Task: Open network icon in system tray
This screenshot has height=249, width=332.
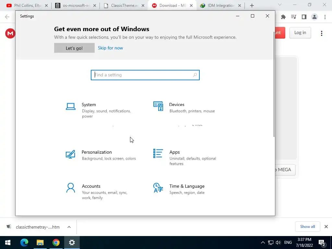Action: [271, 243]
